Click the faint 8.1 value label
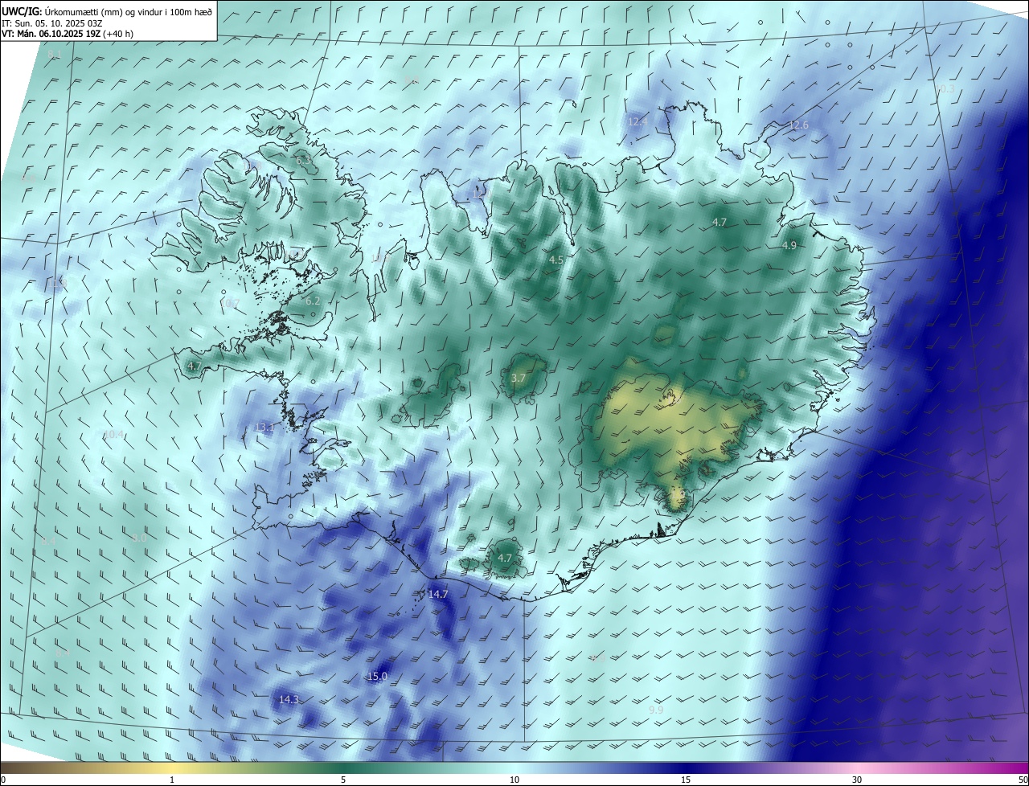This screenshot has width=1029, height=786. pyautogui.click(x=55, y=55)
